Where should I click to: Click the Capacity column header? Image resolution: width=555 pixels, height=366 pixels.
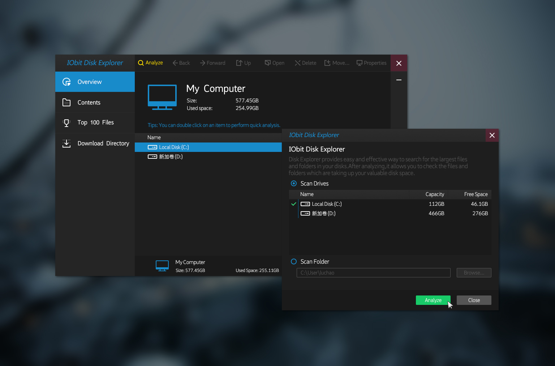435,194
